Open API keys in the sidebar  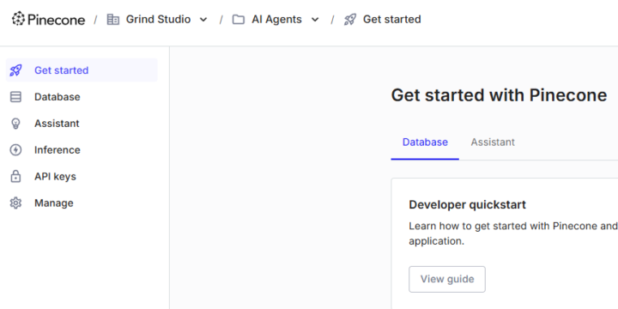82,176
